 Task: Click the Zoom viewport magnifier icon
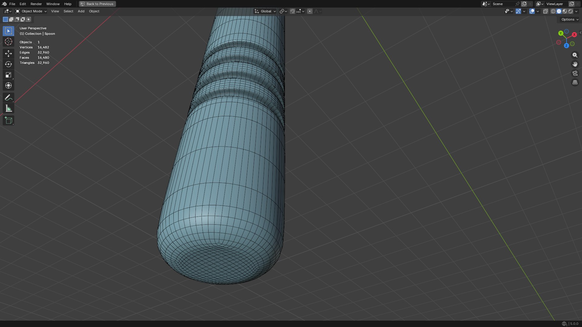pos(575,55)
